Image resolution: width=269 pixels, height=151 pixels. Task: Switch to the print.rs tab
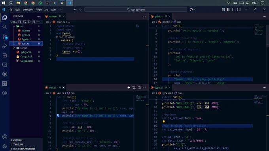coord(159,16)
